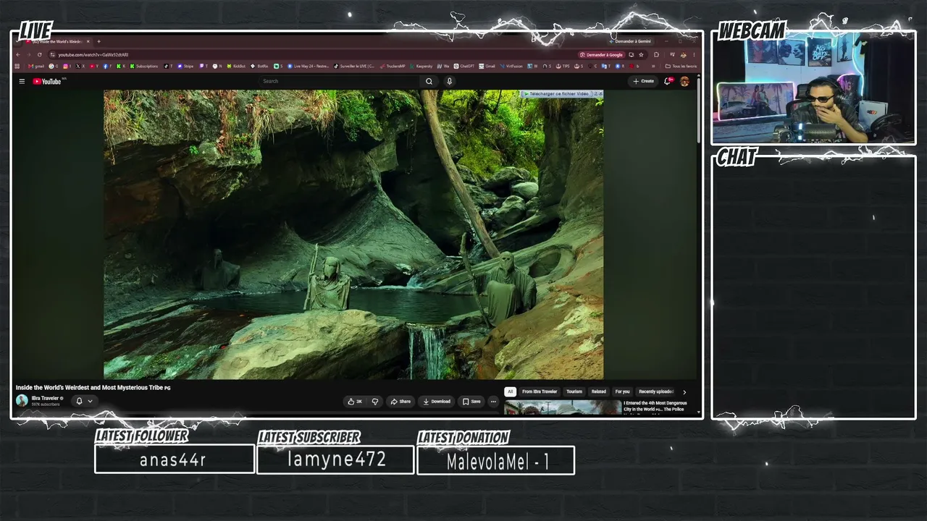Click the video title Inside the World's Weirdest Tribe
The height and width of the screenshot is (521, 927).
(x=93, y=388)
